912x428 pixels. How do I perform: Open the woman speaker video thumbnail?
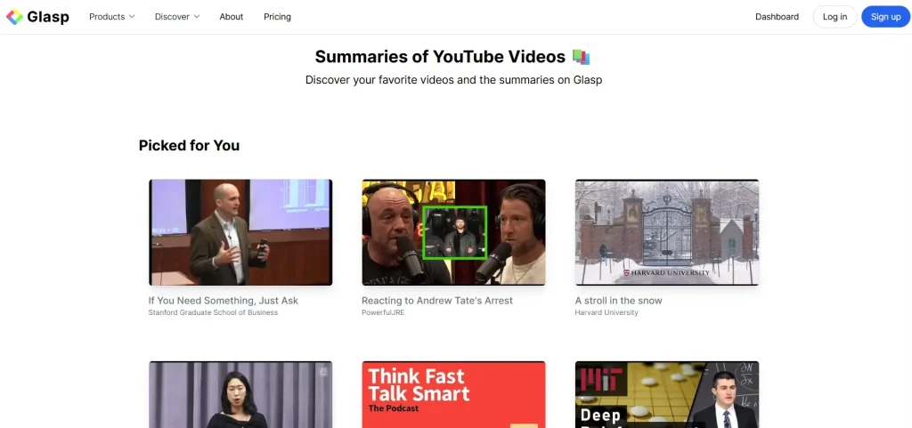[240, 394]
